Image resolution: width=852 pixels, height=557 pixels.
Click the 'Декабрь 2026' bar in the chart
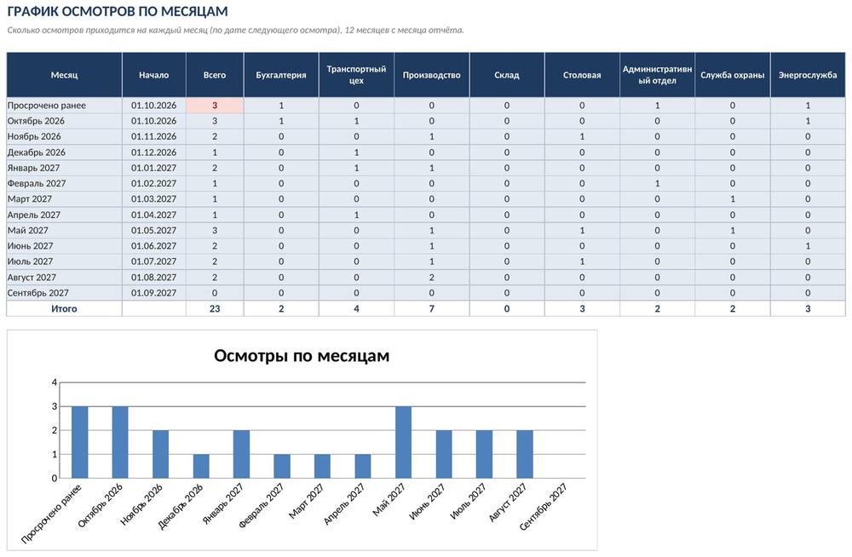[x=201, y=466]
